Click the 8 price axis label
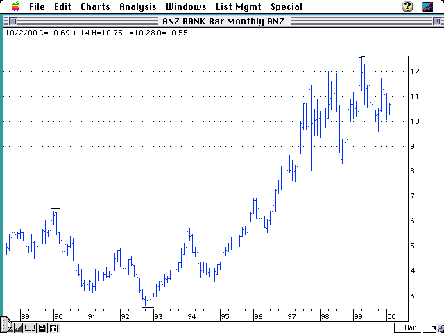The height and width of the screenshot is (333, 444). 413,171
